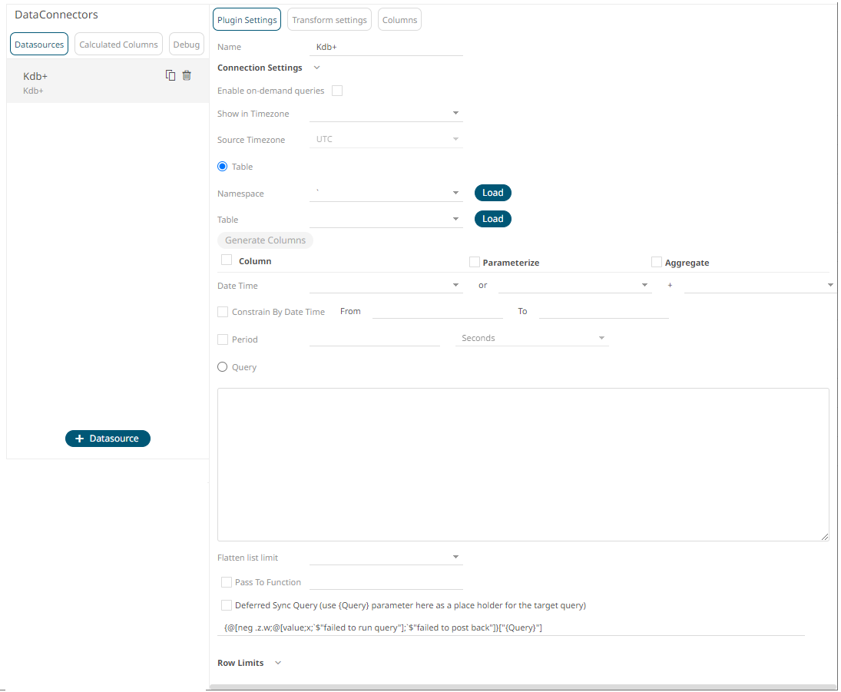Delete the Kdb+ datasource via trash icon
Screen dimensions: 841x692
coord(187,75)
